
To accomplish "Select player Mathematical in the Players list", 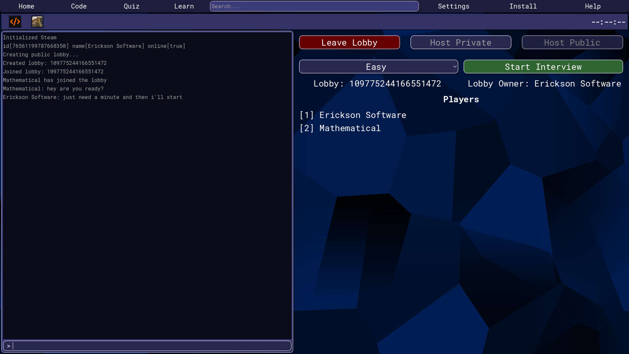I will (x=350, y=128).
